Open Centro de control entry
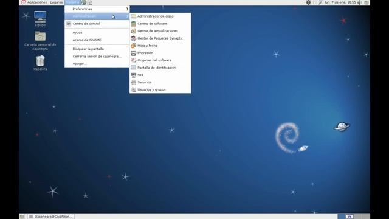Screen dimensions: 389x219 coord(97,24)
